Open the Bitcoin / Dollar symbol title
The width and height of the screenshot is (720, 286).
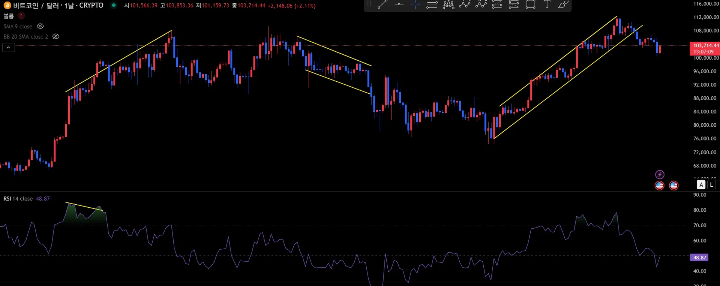click(58, 6)
